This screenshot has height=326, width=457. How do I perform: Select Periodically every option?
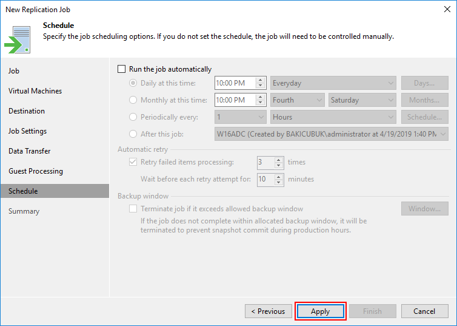pos(133,117)
